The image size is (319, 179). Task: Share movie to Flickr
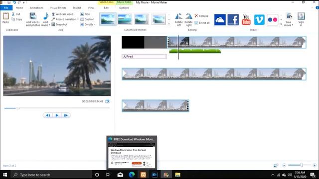[273, 20]
